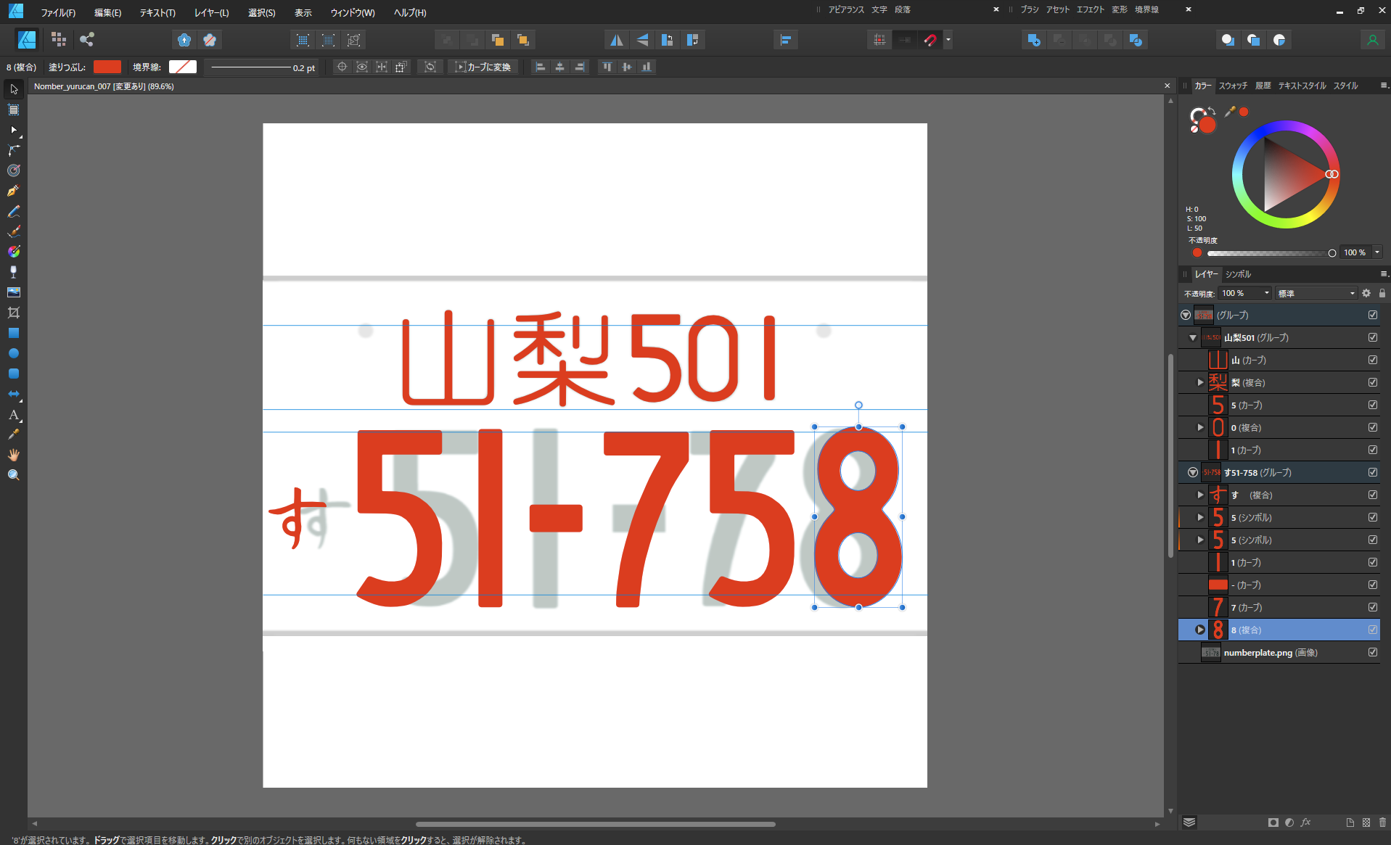
Task: Click the add layer icon in the Layers panel
Action: tap(1350, 823)
